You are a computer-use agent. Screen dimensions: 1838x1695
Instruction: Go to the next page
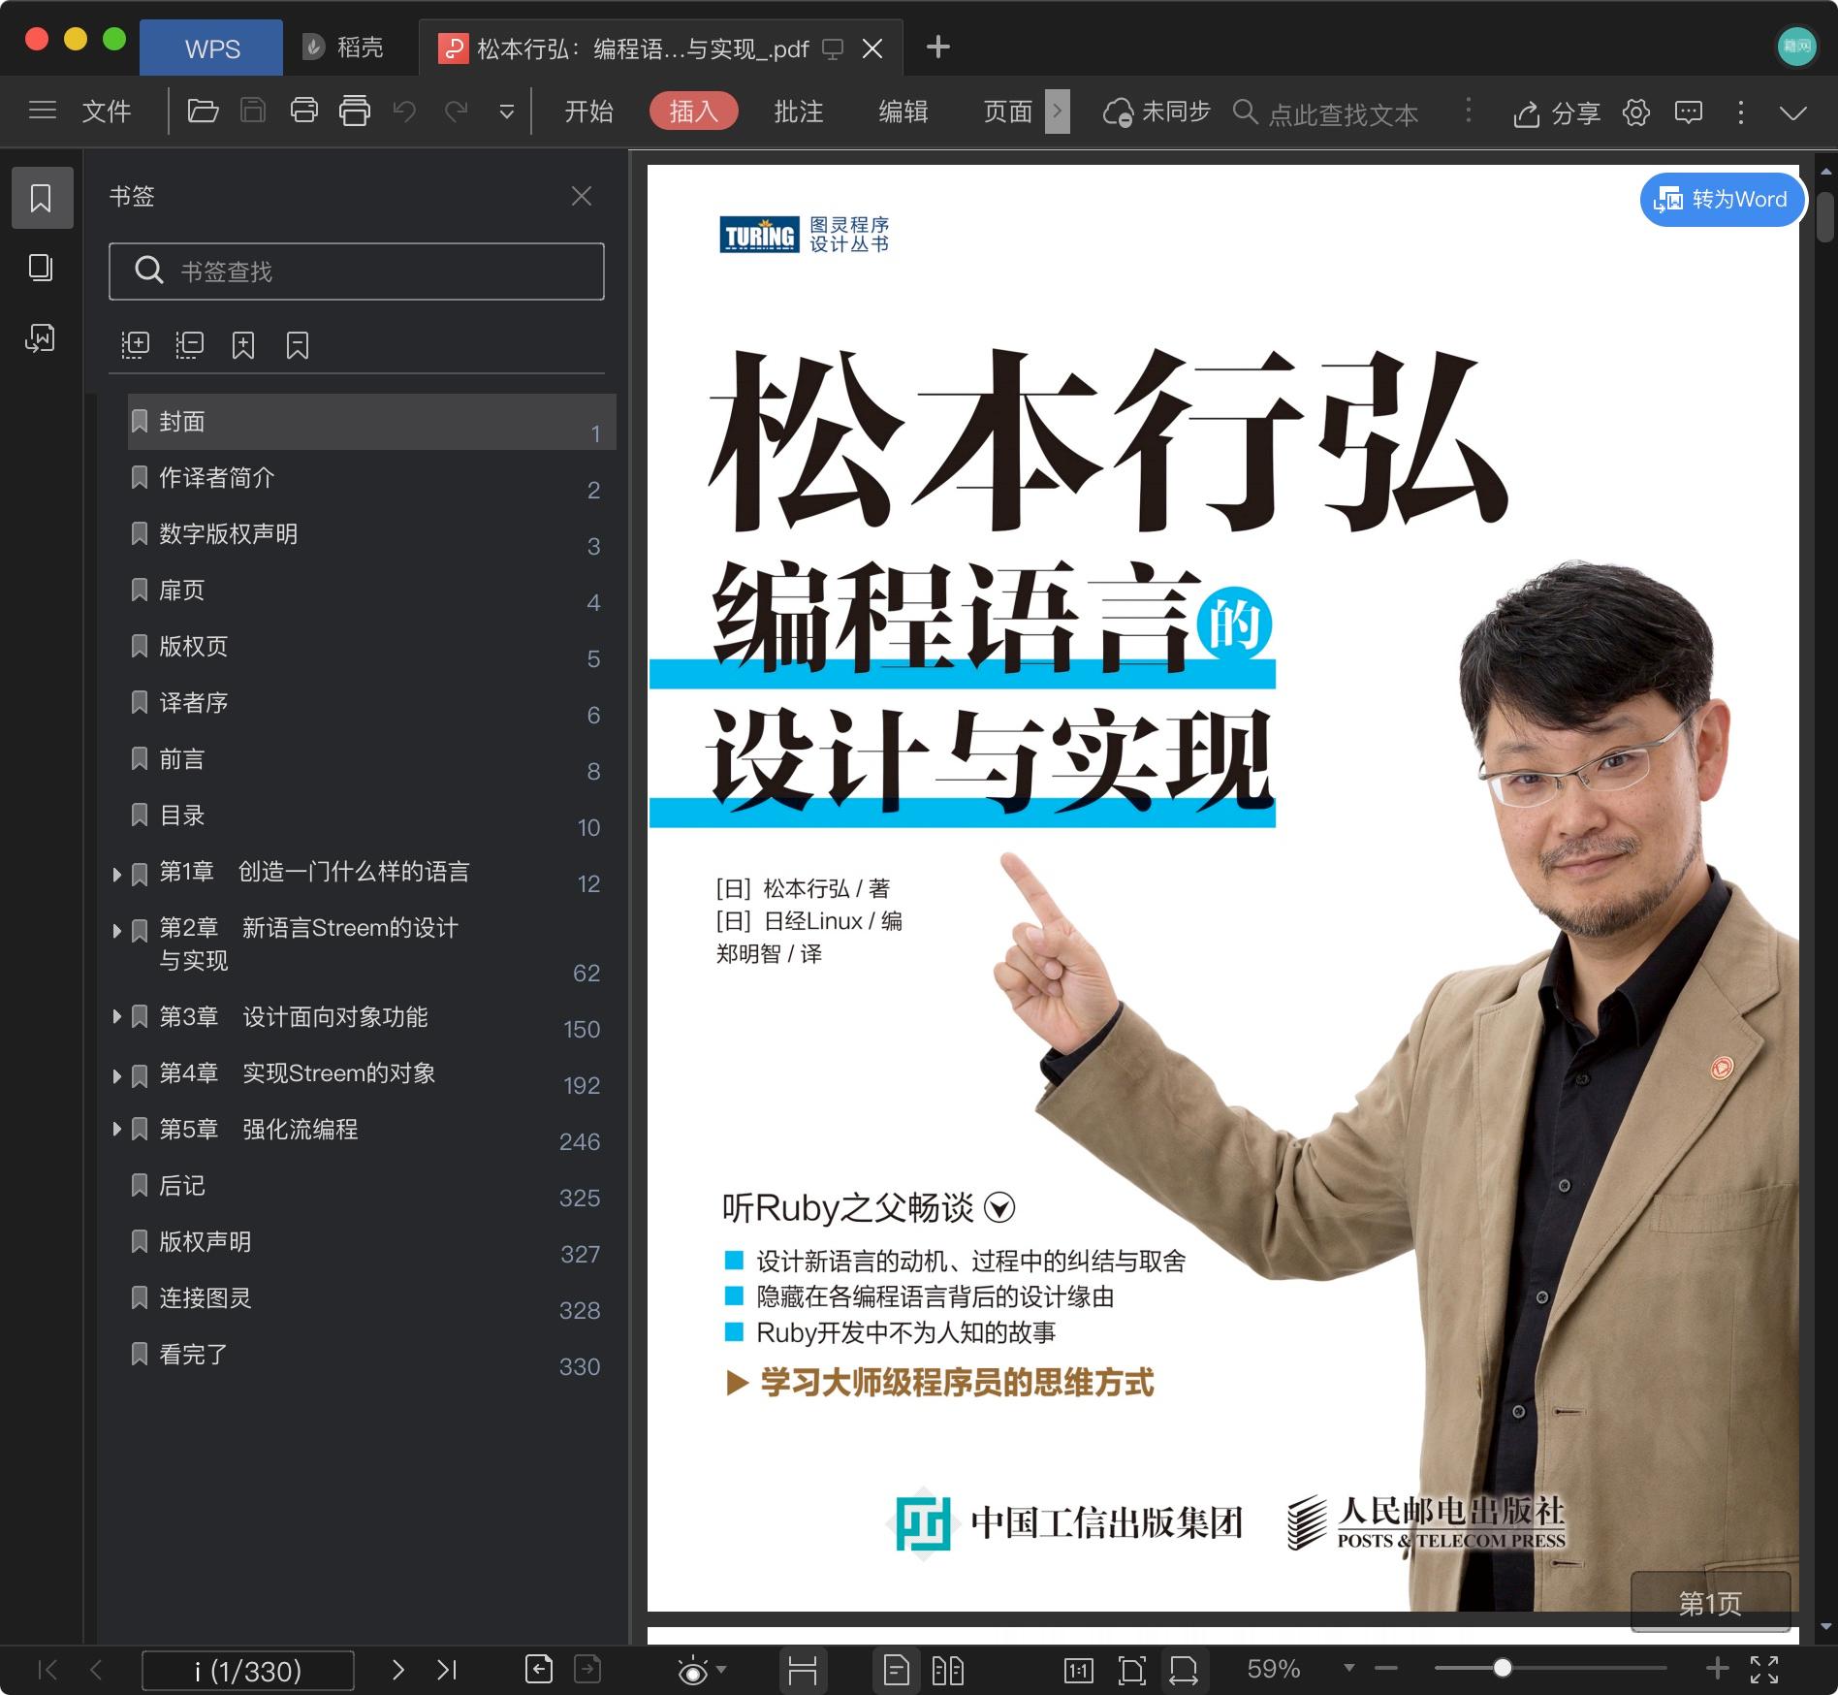point(398,1669)
